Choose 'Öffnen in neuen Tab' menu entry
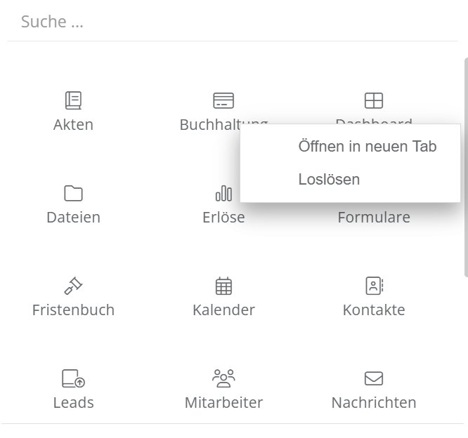This screenshot has height=438, width=468. 367,147
